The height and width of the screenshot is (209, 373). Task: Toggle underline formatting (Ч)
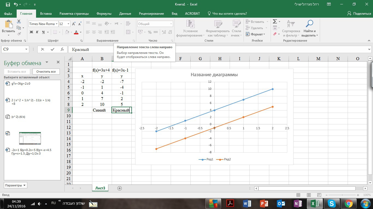[43, 32]
